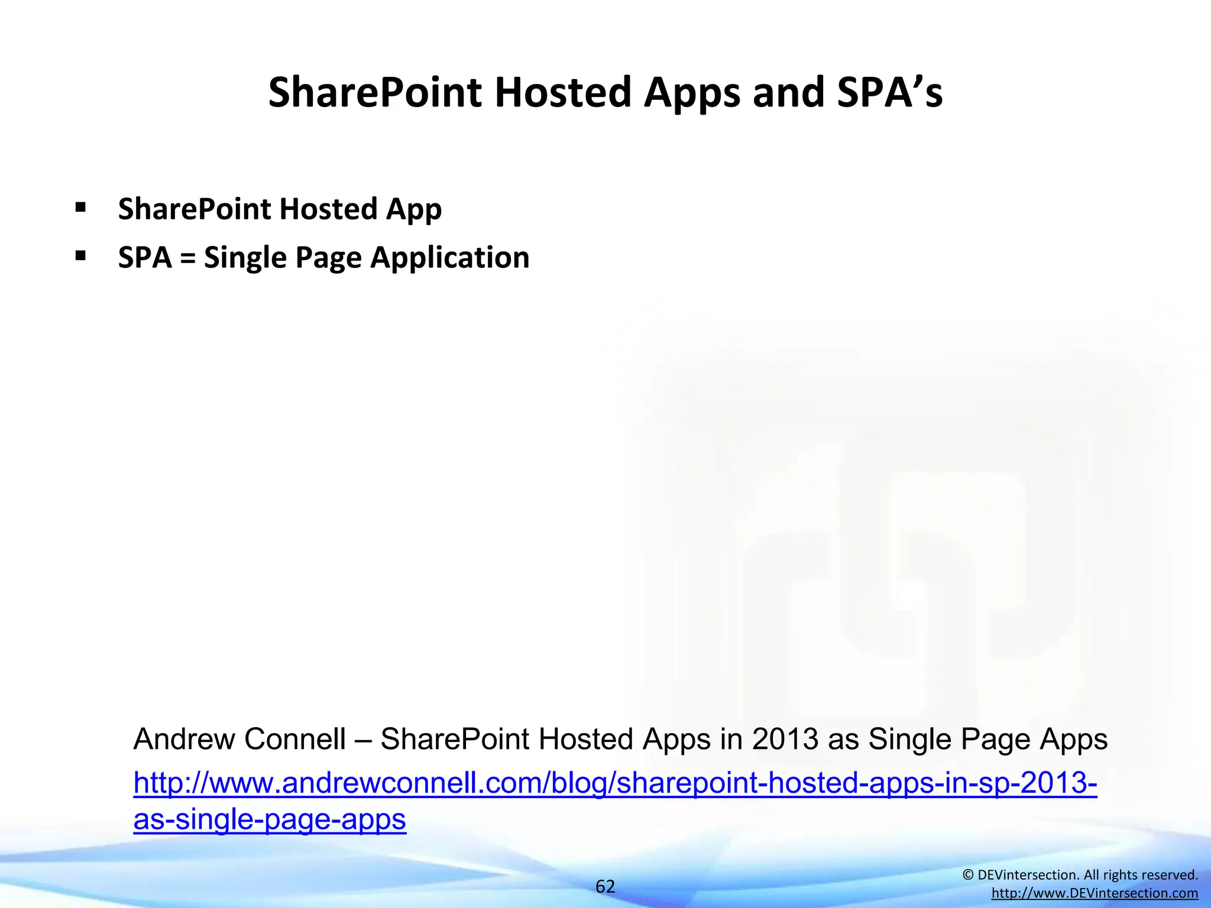
Task: Click the 'Andrew Connell – SharePoint Hosted Apps' caption
Action: [x=620, y=739]
